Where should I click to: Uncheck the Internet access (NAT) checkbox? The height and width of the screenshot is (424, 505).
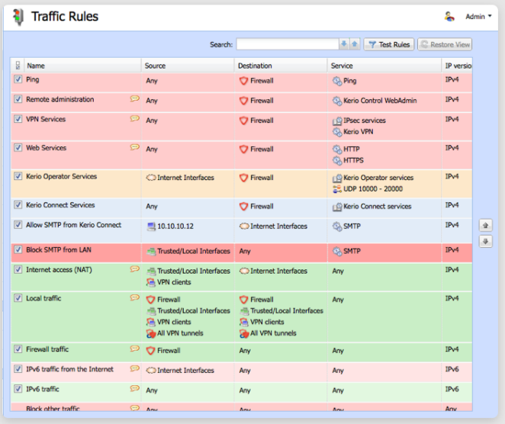click(18, 269)
